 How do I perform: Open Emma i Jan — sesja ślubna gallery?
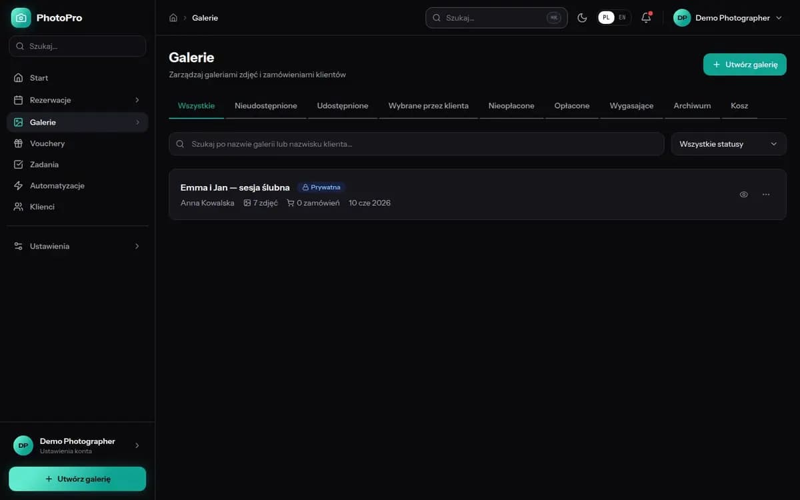click(235, 187)
